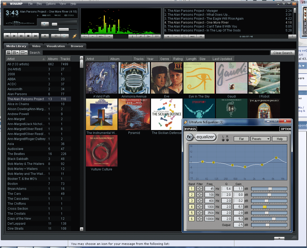Click the playlist select-all dashed square button
The height and width of the screenshot is (248, 307).
coord(184,37)
